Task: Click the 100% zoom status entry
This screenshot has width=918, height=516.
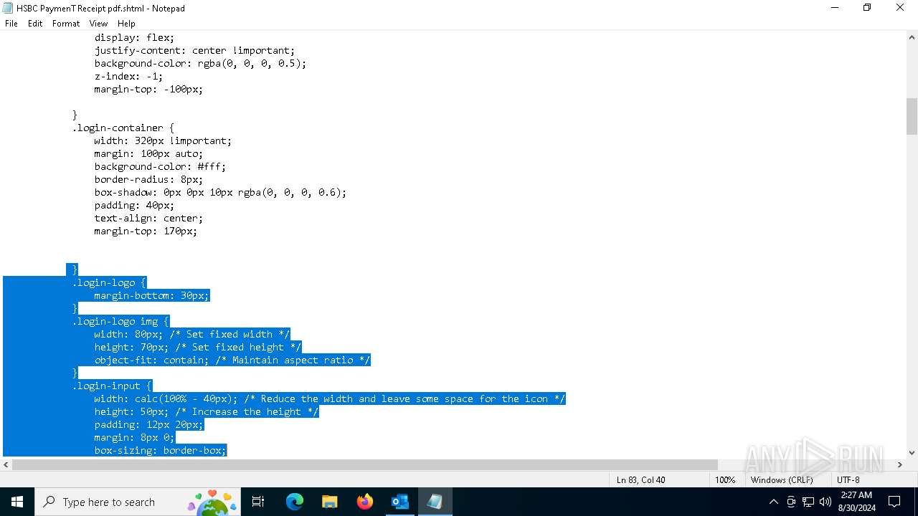Action: [x=725, y=480]
